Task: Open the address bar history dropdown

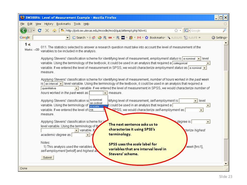Action: tap(180, 31)
